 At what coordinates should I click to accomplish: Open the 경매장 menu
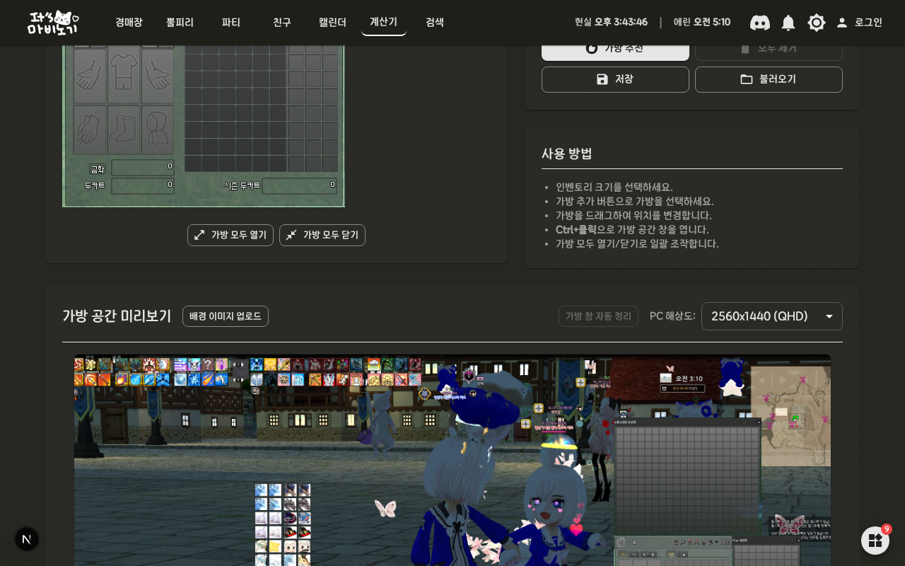(129, 23)
